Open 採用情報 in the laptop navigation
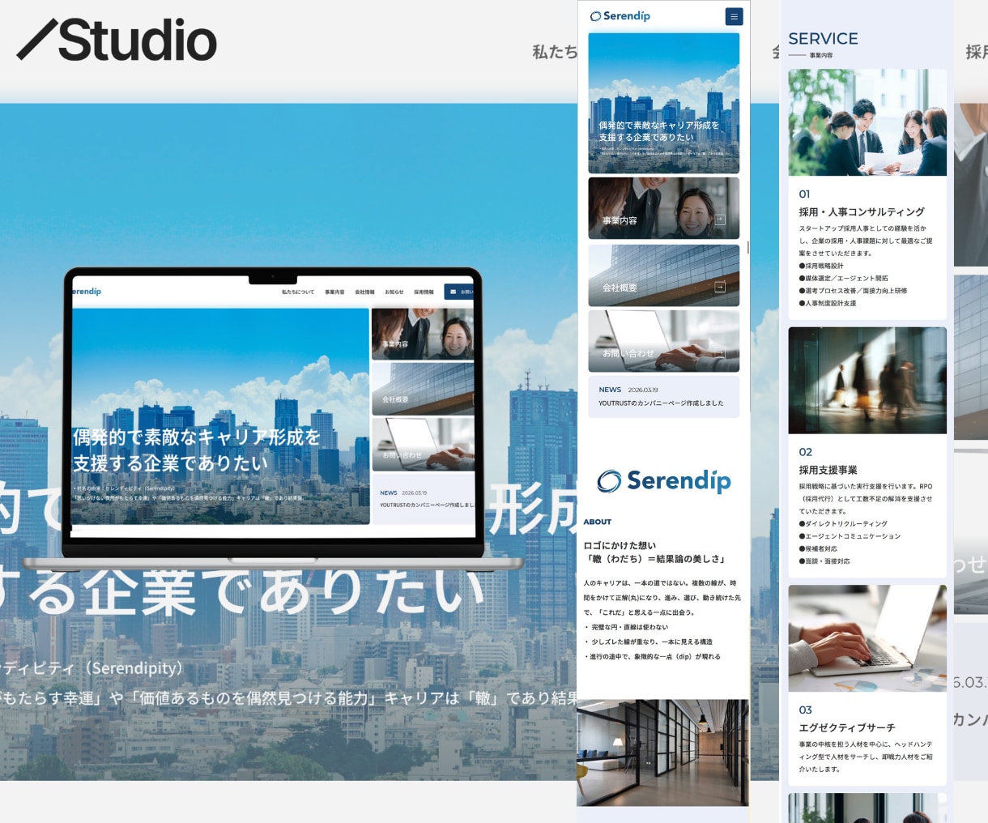 tap(424, 292)
